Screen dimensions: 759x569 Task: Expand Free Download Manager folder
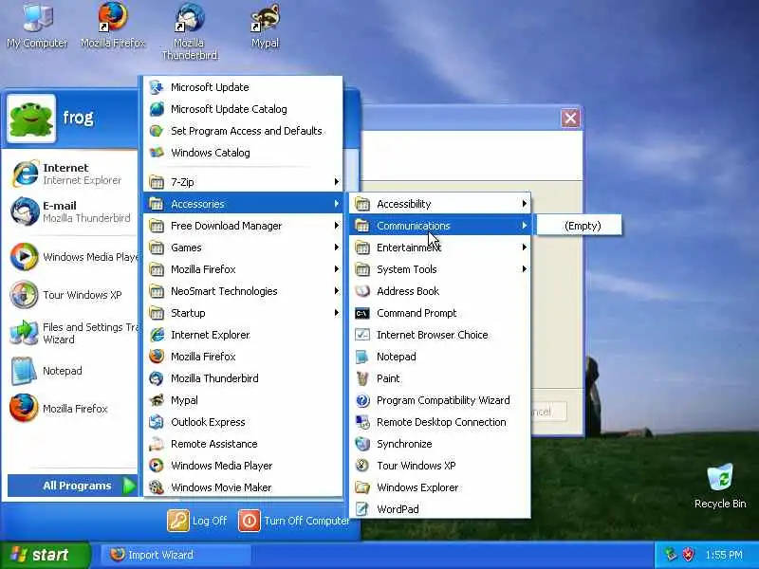[x=243, y=226]
